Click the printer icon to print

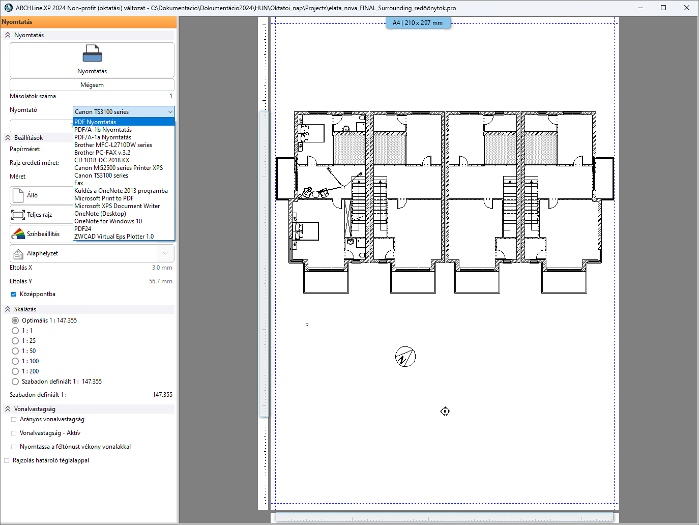92,54
